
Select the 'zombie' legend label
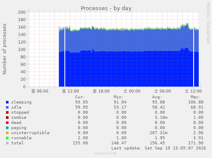[19, 118]
